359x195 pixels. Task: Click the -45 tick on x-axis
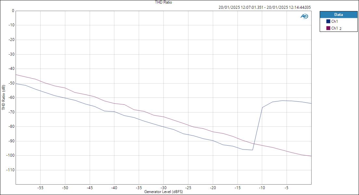click(x=90, y=188)
